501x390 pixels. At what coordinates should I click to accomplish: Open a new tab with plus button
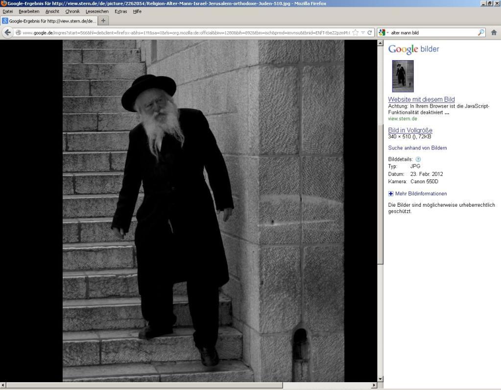103,21
